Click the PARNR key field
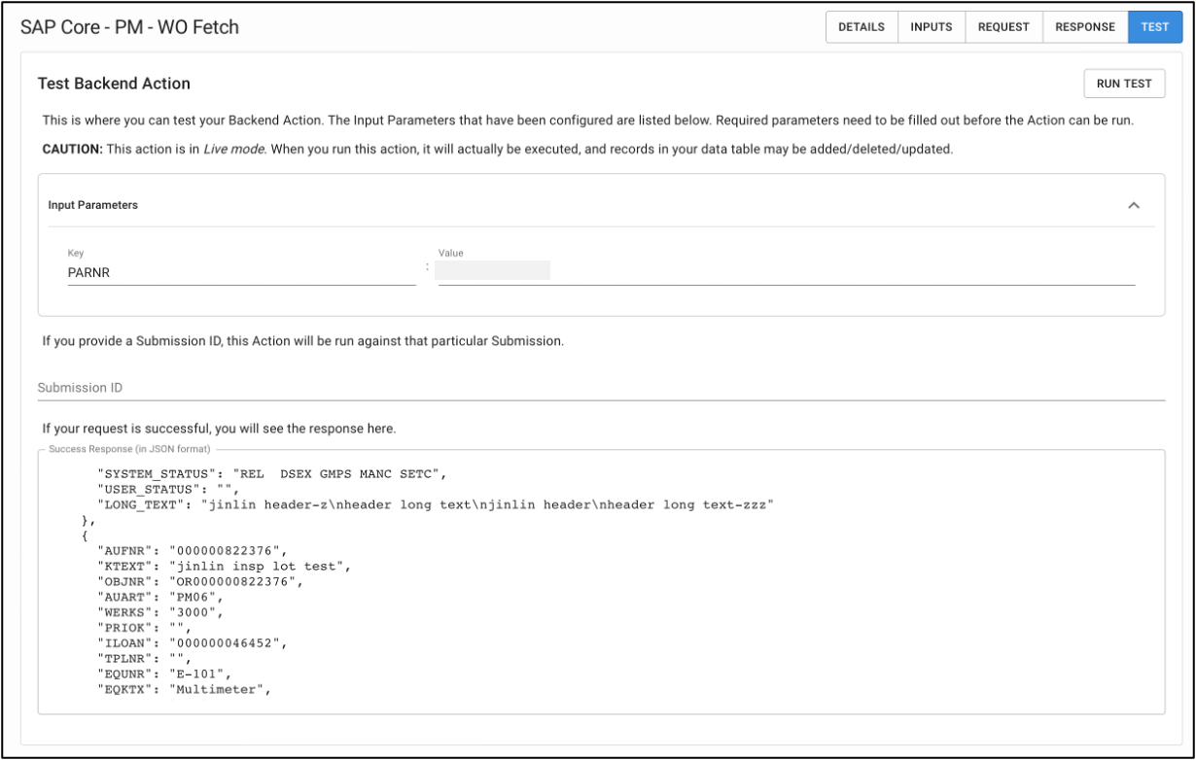 click(x=241, y=273)
